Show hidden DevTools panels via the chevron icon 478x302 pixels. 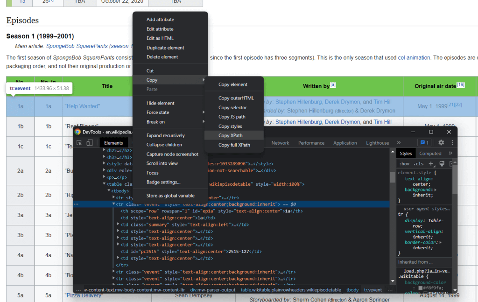click(x=399, y=142)
